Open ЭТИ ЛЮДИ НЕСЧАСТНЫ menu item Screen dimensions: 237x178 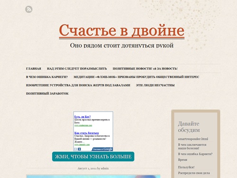coord(155,85)
